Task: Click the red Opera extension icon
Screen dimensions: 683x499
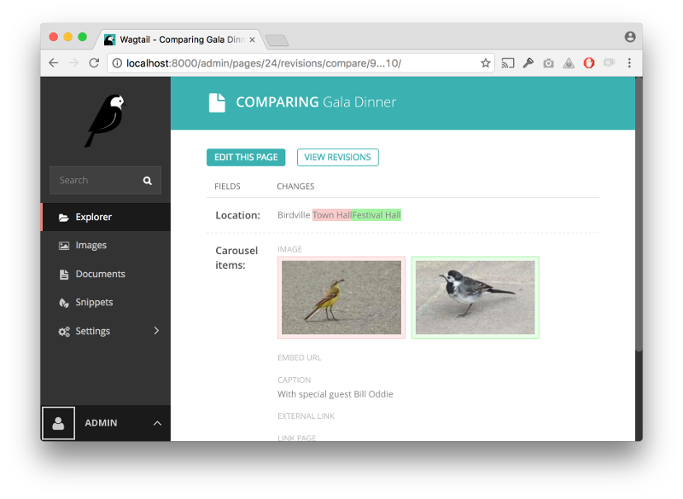Action: tap(589, 63)
